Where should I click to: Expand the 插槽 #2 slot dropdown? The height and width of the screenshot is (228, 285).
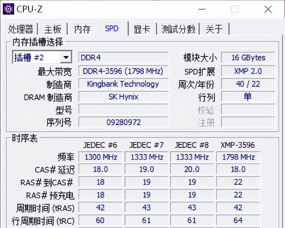pyautogui.click(x=66, y=57)
